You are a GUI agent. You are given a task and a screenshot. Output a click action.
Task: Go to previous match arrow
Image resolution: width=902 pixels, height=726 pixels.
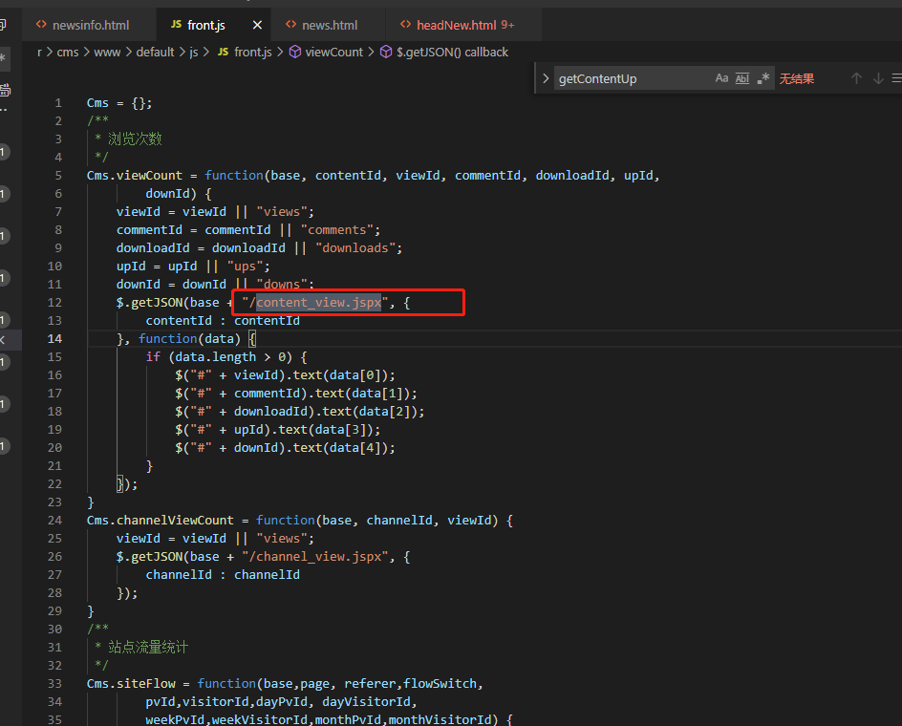click(x=856, y=78)
